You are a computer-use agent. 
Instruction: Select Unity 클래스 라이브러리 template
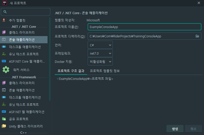coord(24,126)
